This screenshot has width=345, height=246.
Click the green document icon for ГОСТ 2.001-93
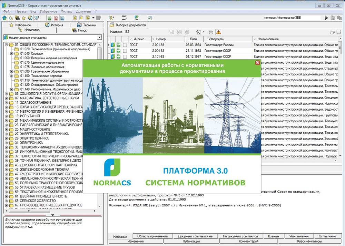(x=118, y=45)
